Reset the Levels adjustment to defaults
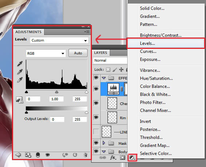Screen dimensions: 206x167 point(75,155)
